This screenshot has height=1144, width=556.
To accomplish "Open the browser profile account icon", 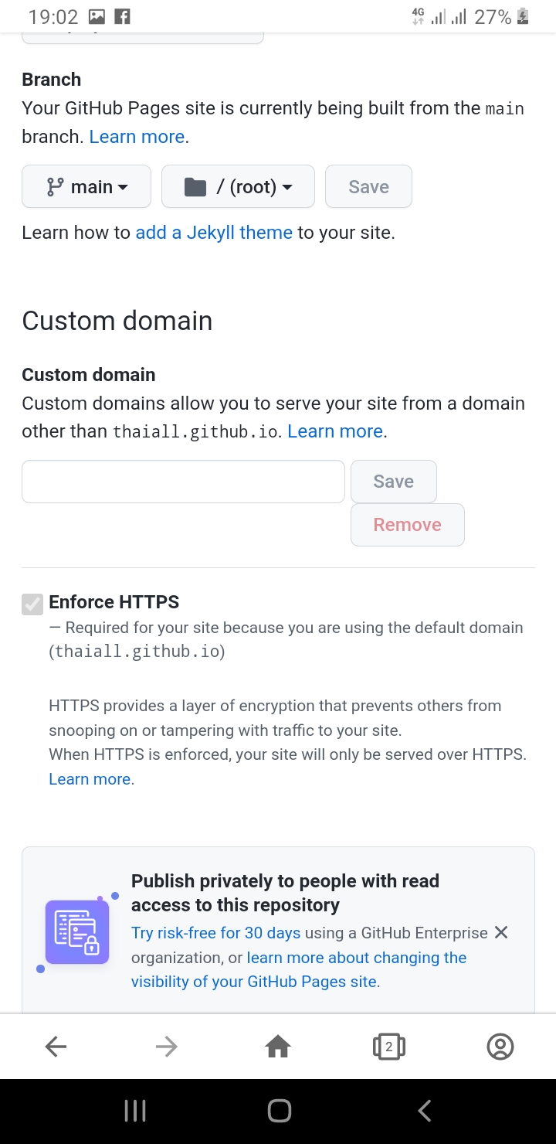I will coord(500,1047).
